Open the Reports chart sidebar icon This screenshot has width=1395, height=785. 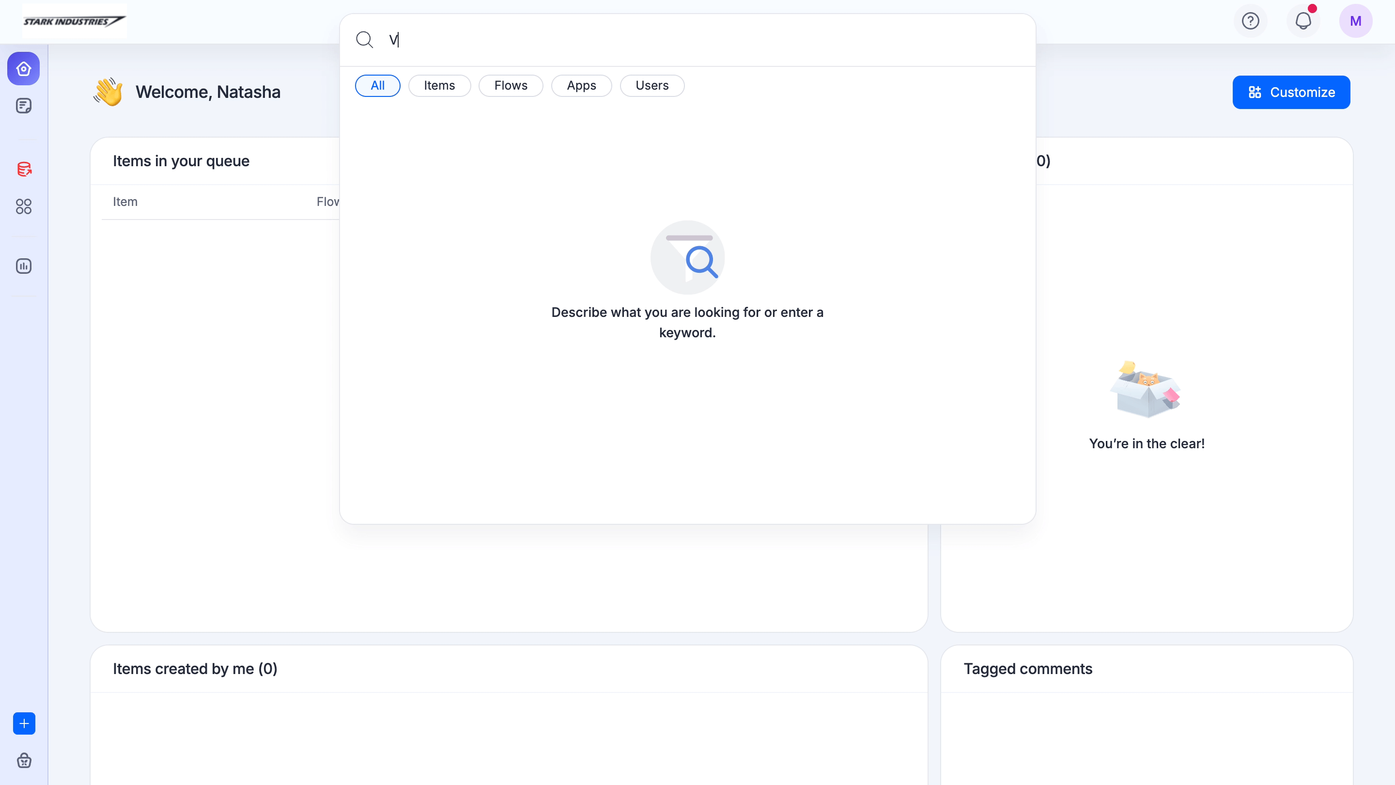[x=23, y=266]
